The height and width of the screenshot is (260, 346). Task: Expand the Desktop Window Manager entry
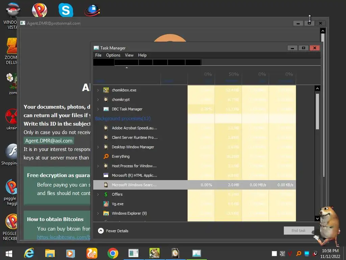point(98,147)
